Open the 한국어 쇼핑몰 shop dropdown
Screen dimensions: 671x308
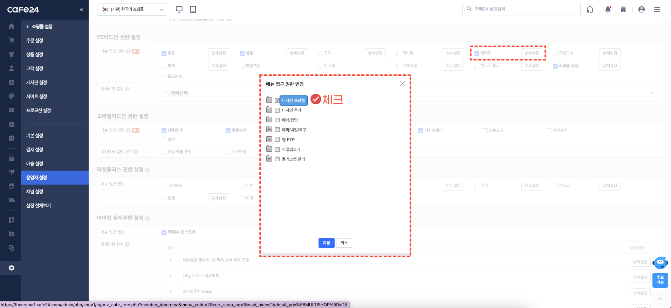(x=132, y=9)
